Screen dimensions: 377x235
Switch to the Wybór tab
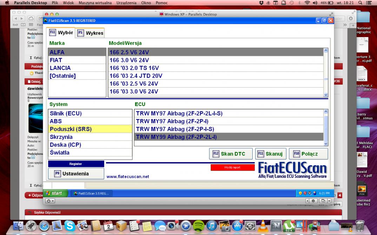(x=61, y=33)
